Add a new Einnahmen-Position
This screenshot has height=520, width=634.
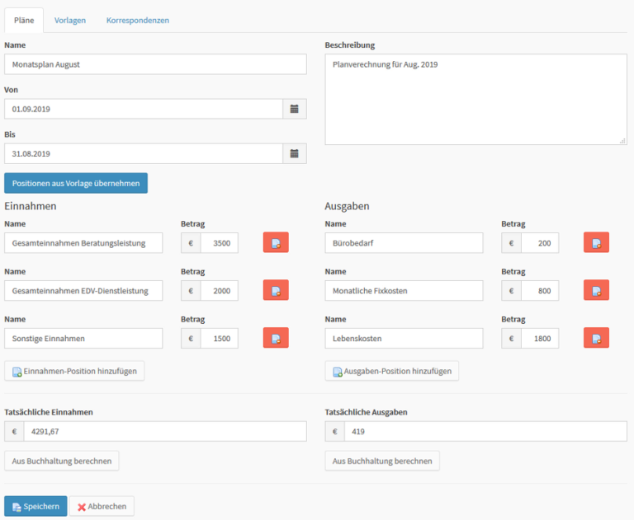tap(75, 372)
